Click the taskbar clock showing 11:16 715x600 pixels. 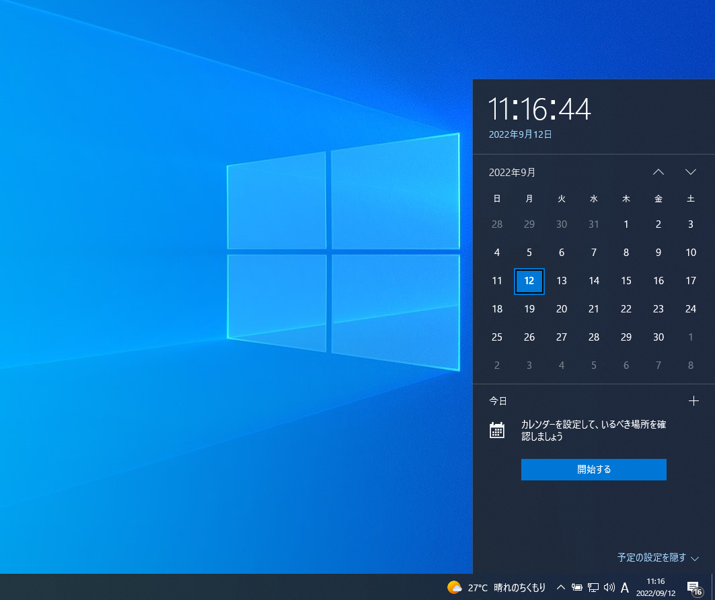click(656, 587)
